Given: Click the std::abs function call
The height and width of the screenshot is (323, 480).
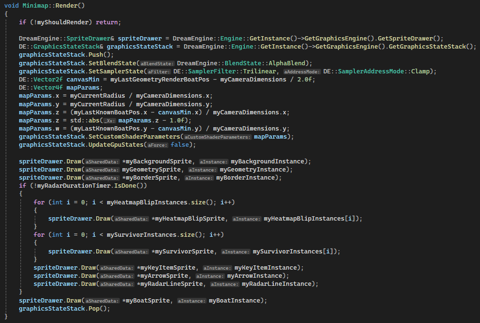Looking at the screenshot, I should (x=85, y=121).
